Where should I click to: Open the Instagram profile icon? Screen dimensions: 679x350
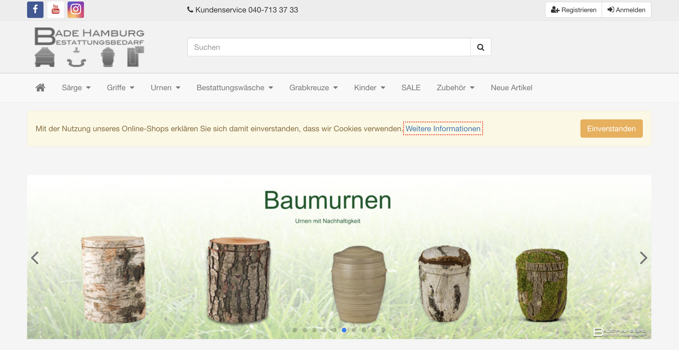click(x=76, y=10)
